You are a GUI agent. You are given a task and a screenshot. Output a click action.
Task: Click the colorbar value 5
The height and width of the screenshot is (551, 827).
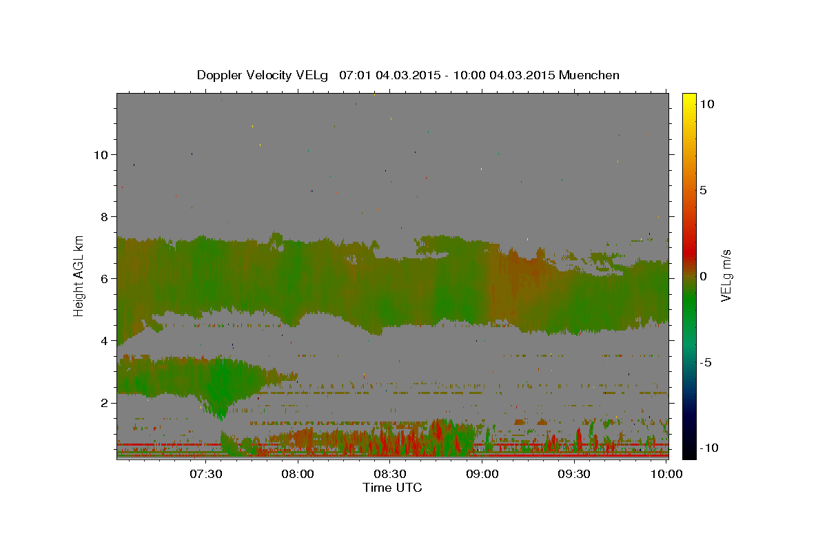click(704, 190)
